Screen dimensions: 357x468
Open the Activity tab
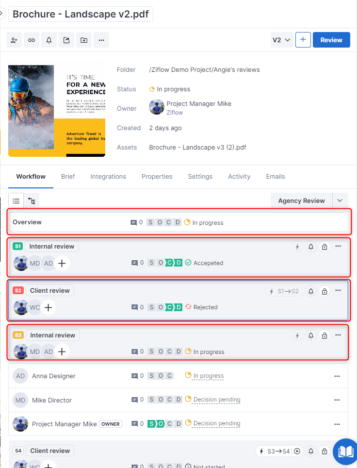(239, 177)
